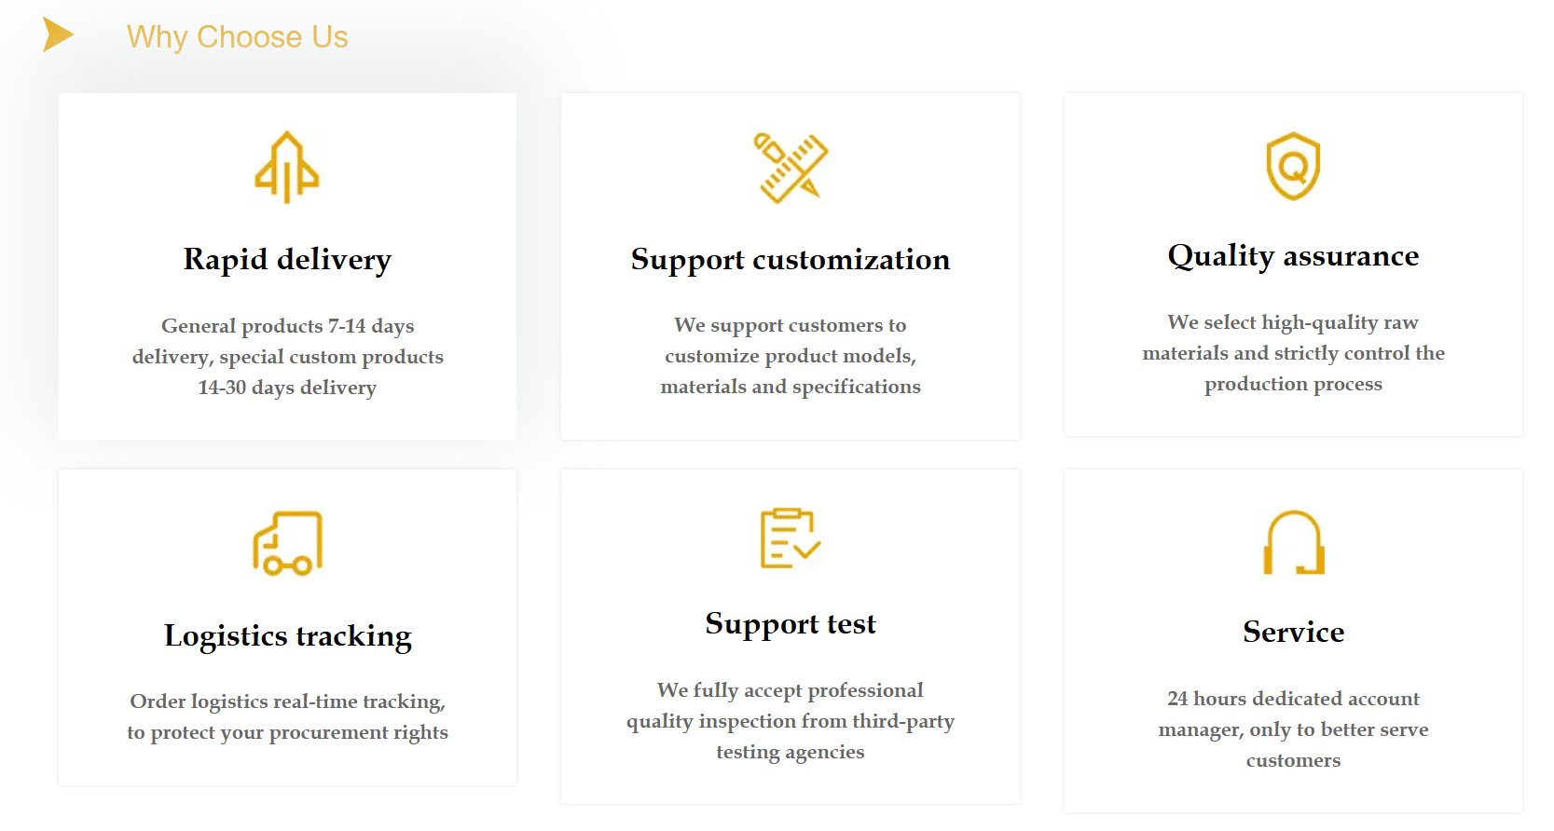
Task: Open the Support customization heading
Action: tap(791, 259)
